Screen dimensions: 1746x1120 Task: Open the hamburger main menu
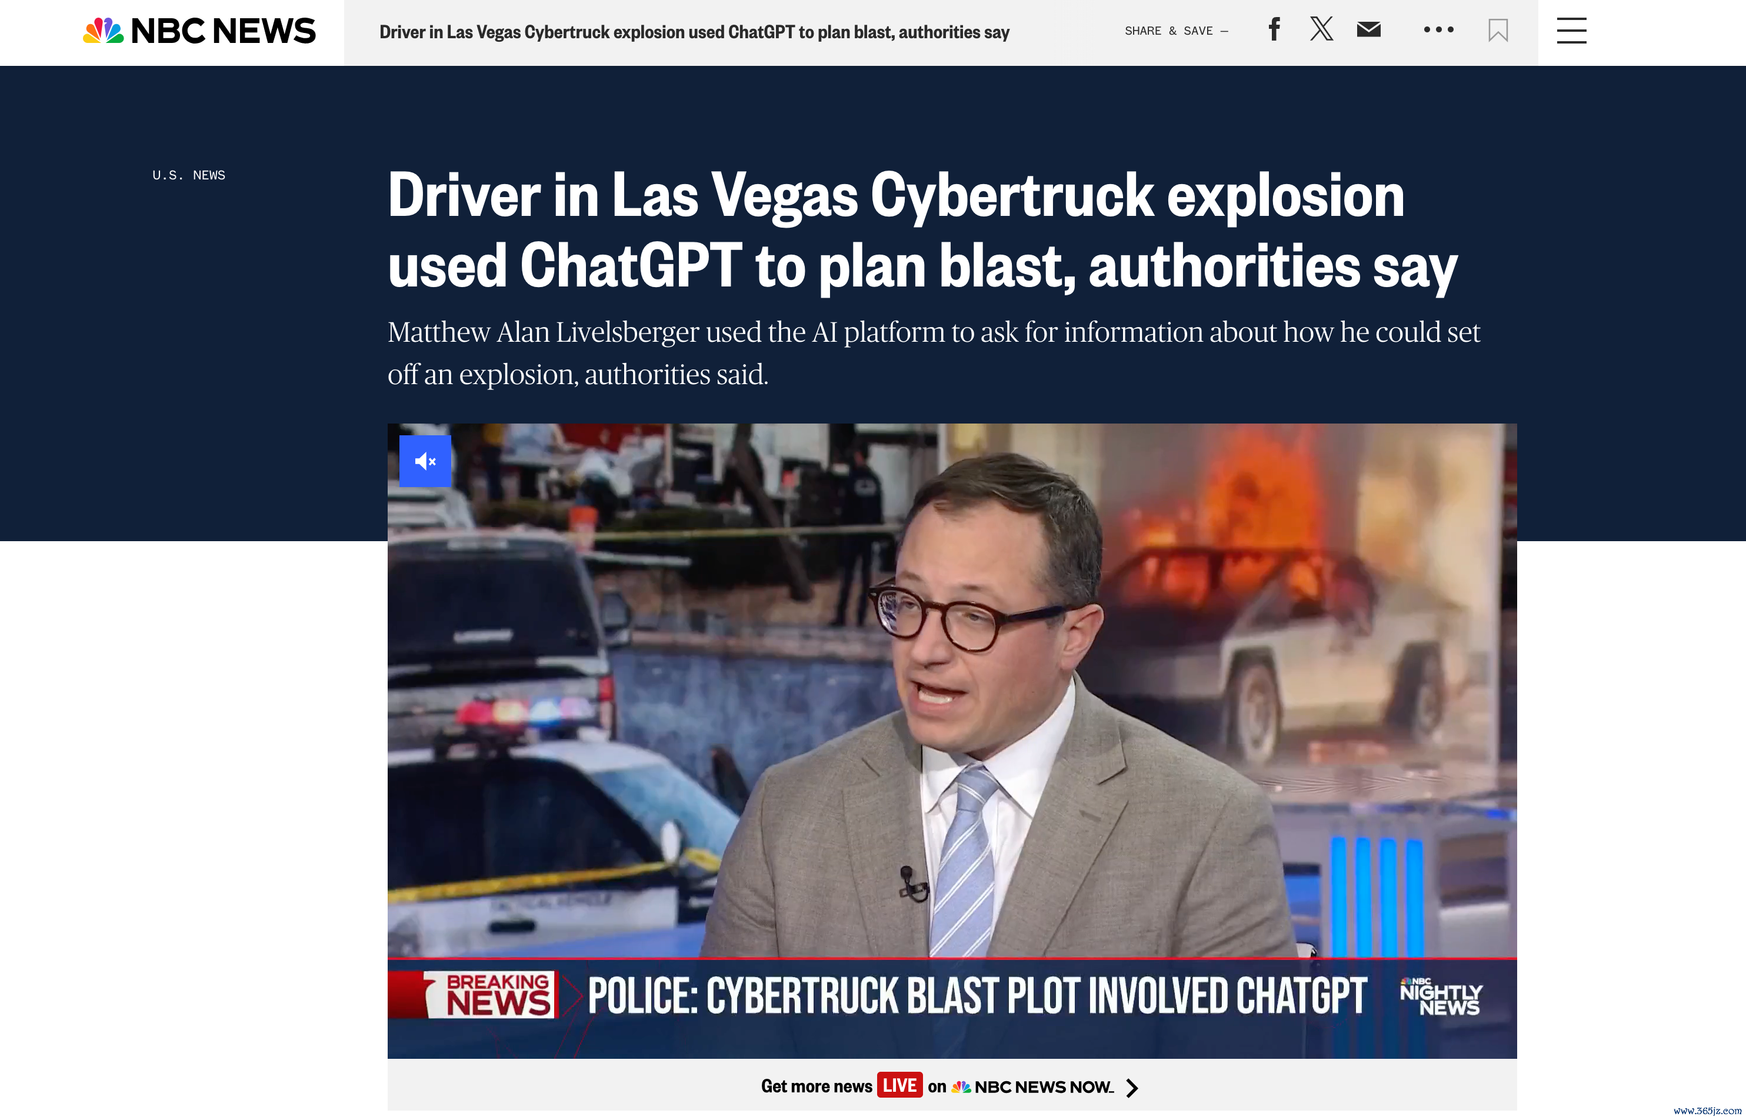(1571, 31)
